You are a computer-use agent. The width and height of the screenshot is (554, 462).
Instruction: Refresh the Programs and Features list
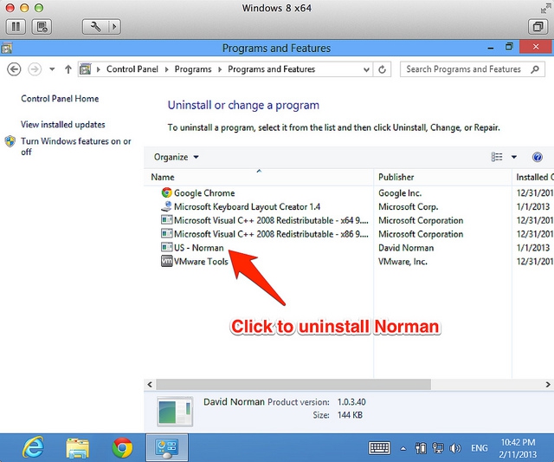[382, 69]
